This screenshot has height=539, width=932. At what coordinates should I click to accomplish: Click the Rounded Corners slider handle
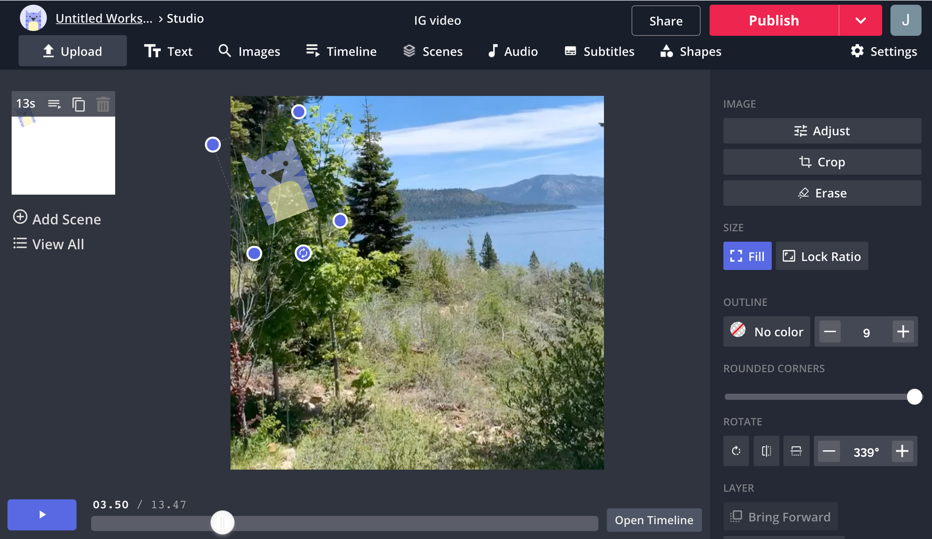pos(914,397)
